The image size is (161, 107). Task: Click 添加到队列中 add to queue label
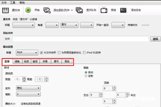pyautogui.click(x=61, y=10)
